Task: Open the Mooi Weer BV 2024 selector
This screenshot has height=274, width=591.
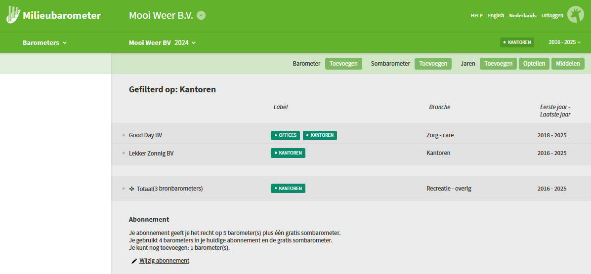Action: point(162,43)
